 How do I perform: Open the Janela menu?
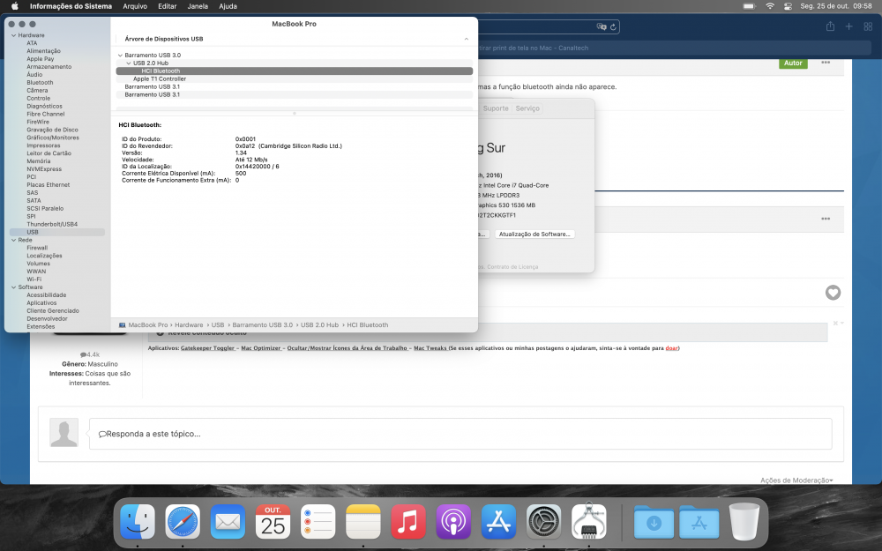[198, 6]
